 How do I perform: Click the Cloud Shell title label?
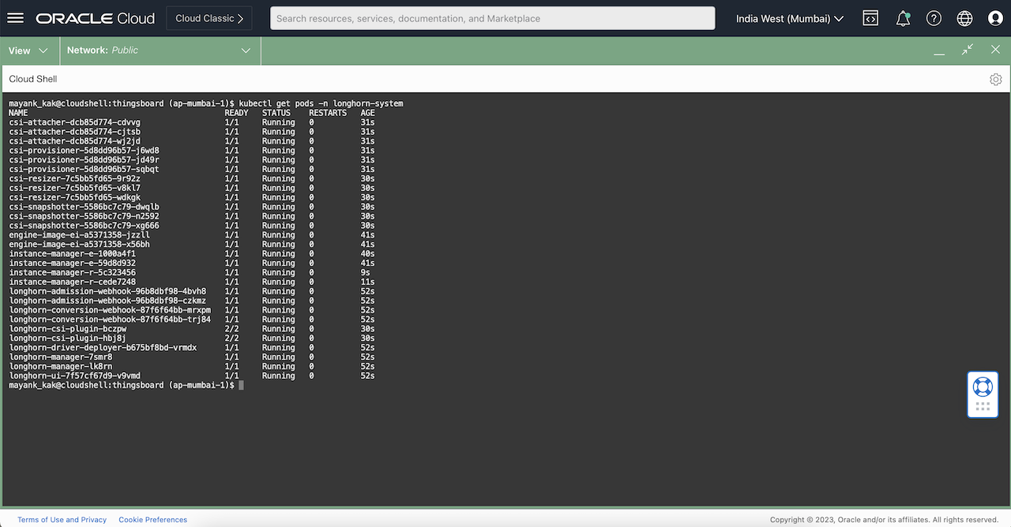pos(33,79)
